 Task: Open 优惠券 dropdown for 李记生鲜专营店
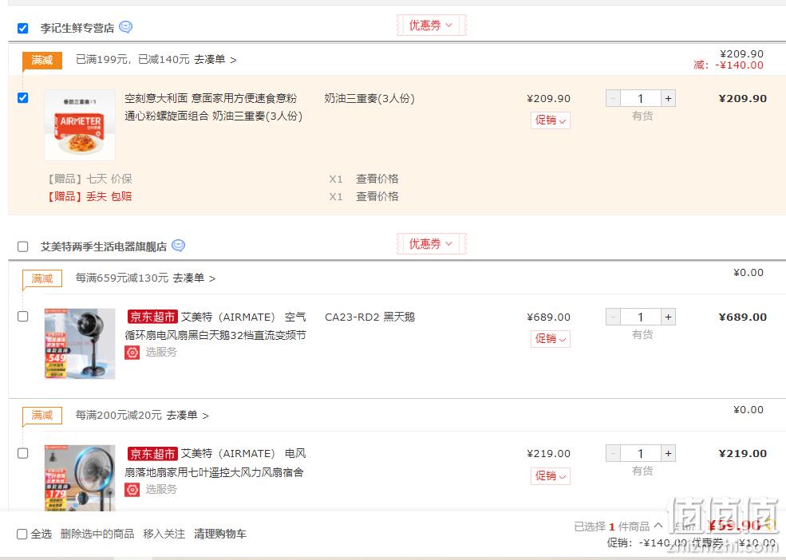click(x=431, y=25)
